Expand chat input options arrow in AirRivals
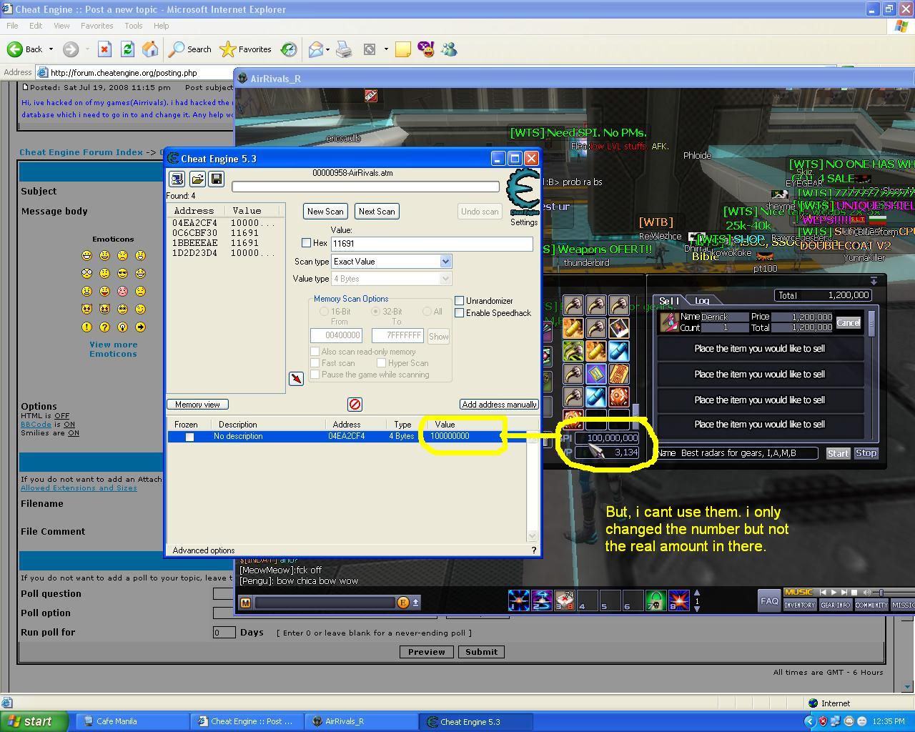915x732 pixels. pos(415,603)
